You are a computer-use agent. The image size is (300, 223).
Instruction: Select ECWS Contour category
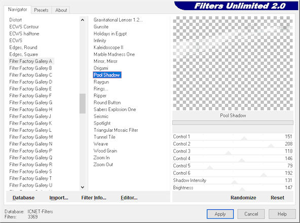tap(24, 27)
